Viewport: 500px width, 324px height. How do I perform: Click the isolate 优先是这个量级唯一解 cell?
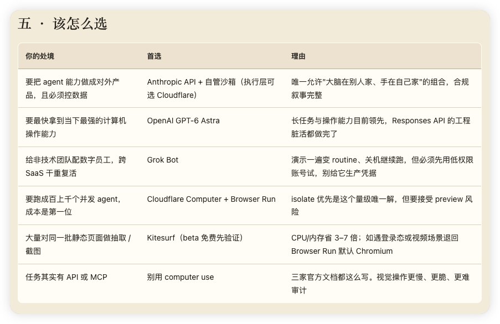(x=382, y=206)
